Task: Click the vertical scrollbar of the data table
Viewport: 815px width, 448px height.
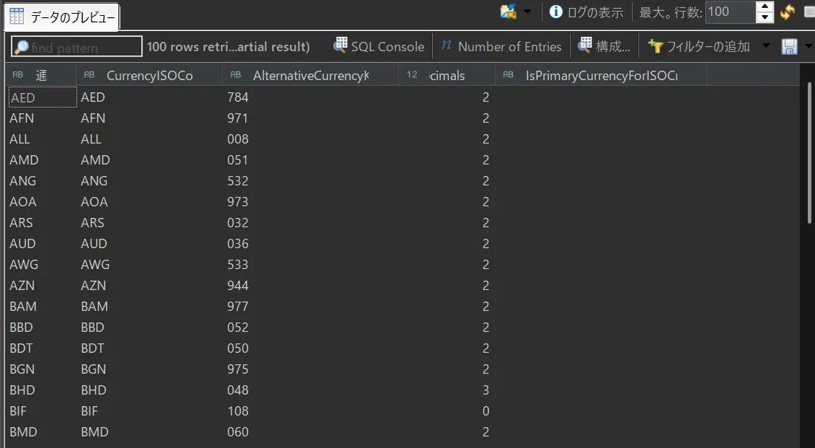Action: click(809, 154)
